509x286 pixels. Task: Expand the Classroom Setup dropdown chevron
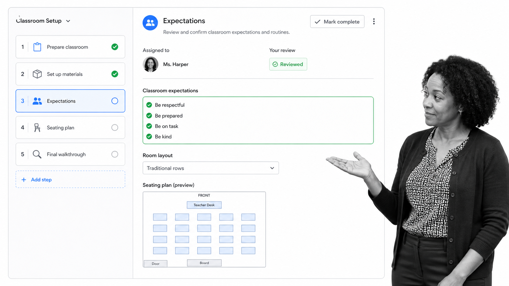pos(68,21)
